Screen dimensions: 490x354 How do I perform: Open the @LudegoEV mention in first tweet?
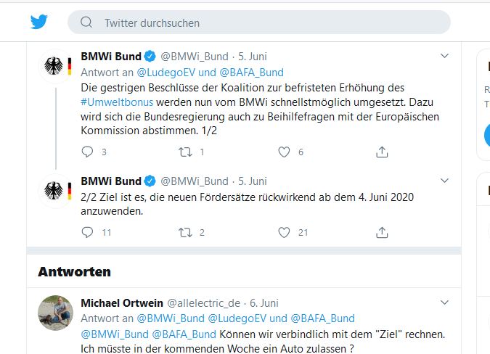pyautogui.click(x=166, y=72)
